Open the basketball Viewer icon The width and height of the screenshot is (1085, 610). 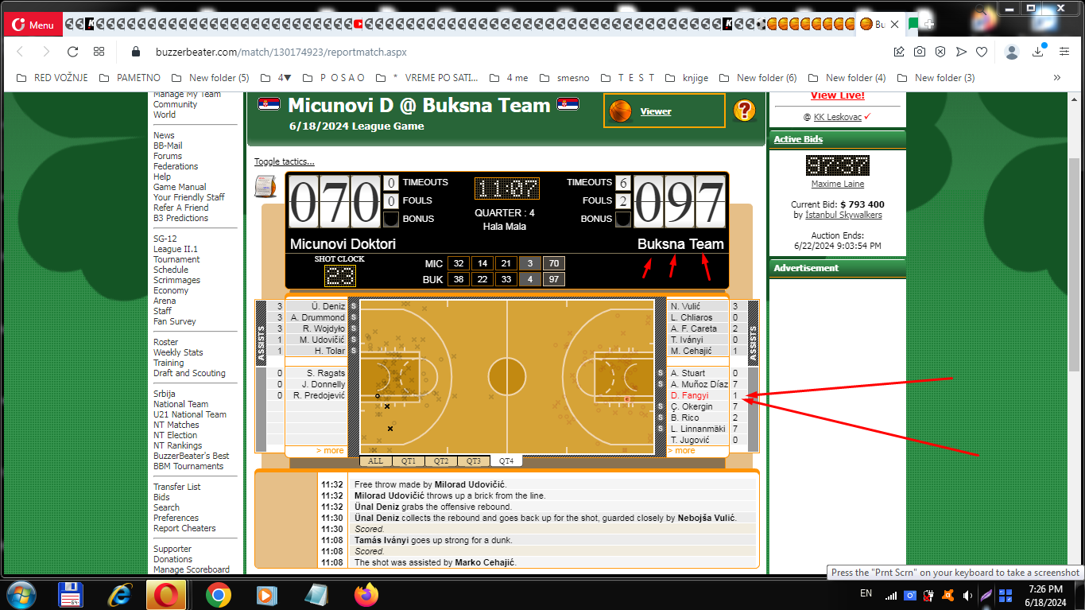click(x=620, y=111)
